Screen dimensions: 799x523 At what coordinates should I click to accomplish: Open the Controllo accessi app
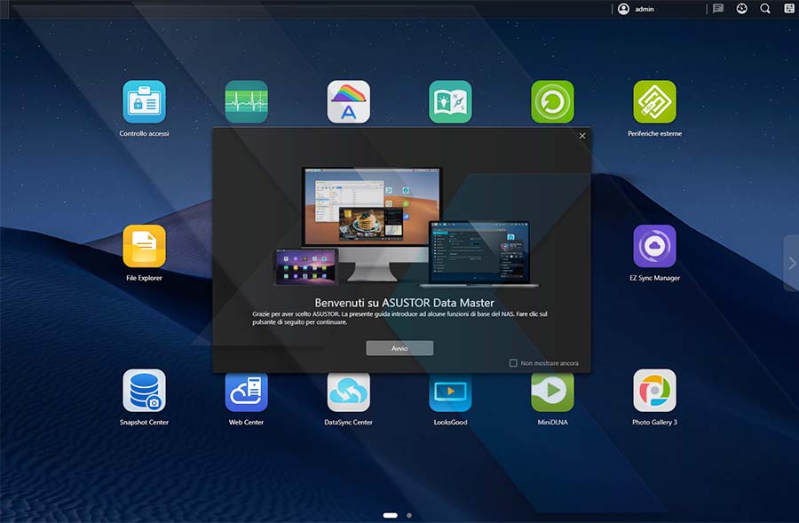coord(144,102)
